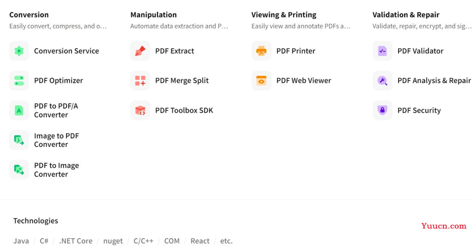Click the PDF Toolbox SDK box icon

(x=140, y=110)
